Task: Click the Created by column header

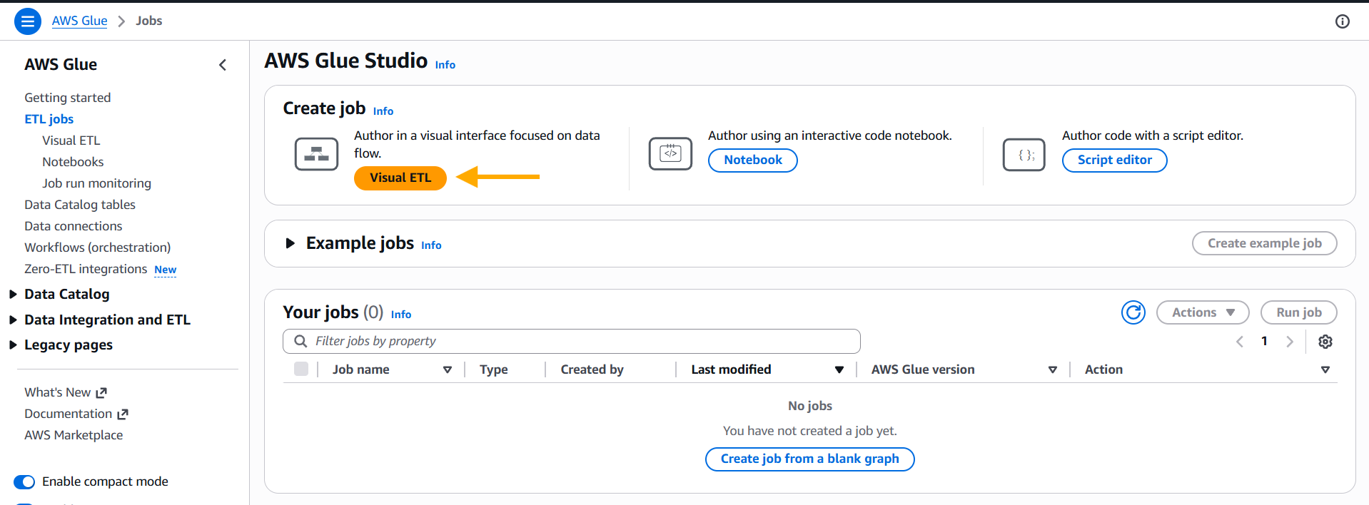Action: 592,369
